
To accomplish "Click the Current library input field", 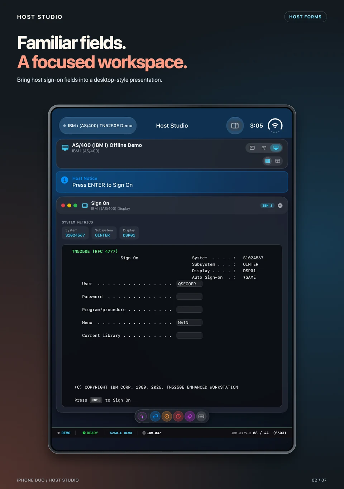I will pos(190,335).
